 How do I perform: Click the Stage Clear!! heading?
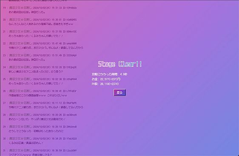click(120, 64)
